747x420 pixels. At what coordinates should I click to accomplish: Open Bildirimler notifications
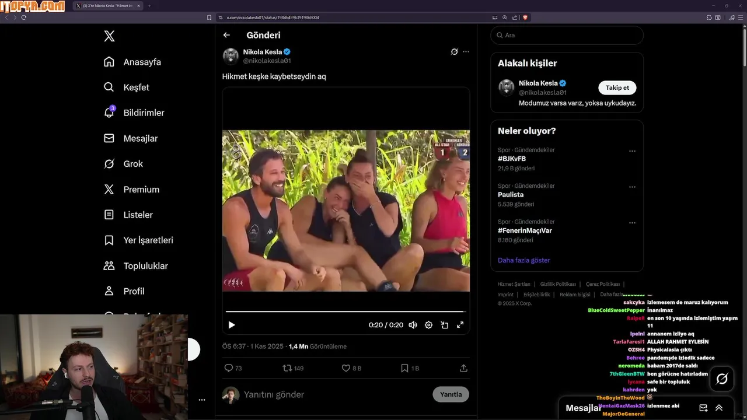coord(134,113)
